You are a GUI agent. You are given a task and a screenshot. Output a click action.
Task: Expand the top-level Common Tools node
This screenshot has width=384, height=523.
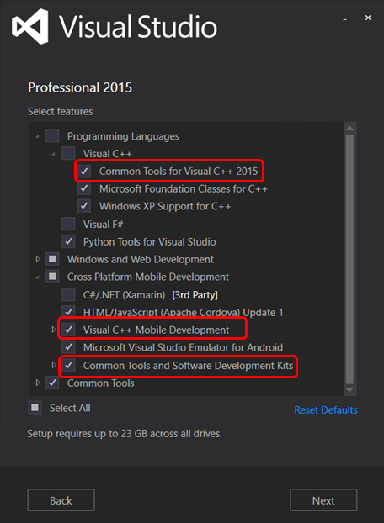point(38,383)
